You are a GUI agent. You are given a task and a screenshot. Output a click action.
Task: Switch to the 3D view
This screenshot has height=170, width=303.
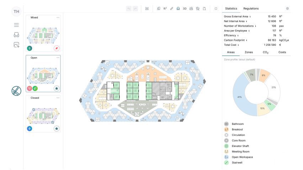pos(185,9)
